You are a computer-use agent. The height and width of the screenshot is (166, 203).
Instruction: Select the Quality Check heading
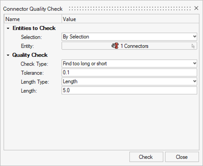point(30,55)
